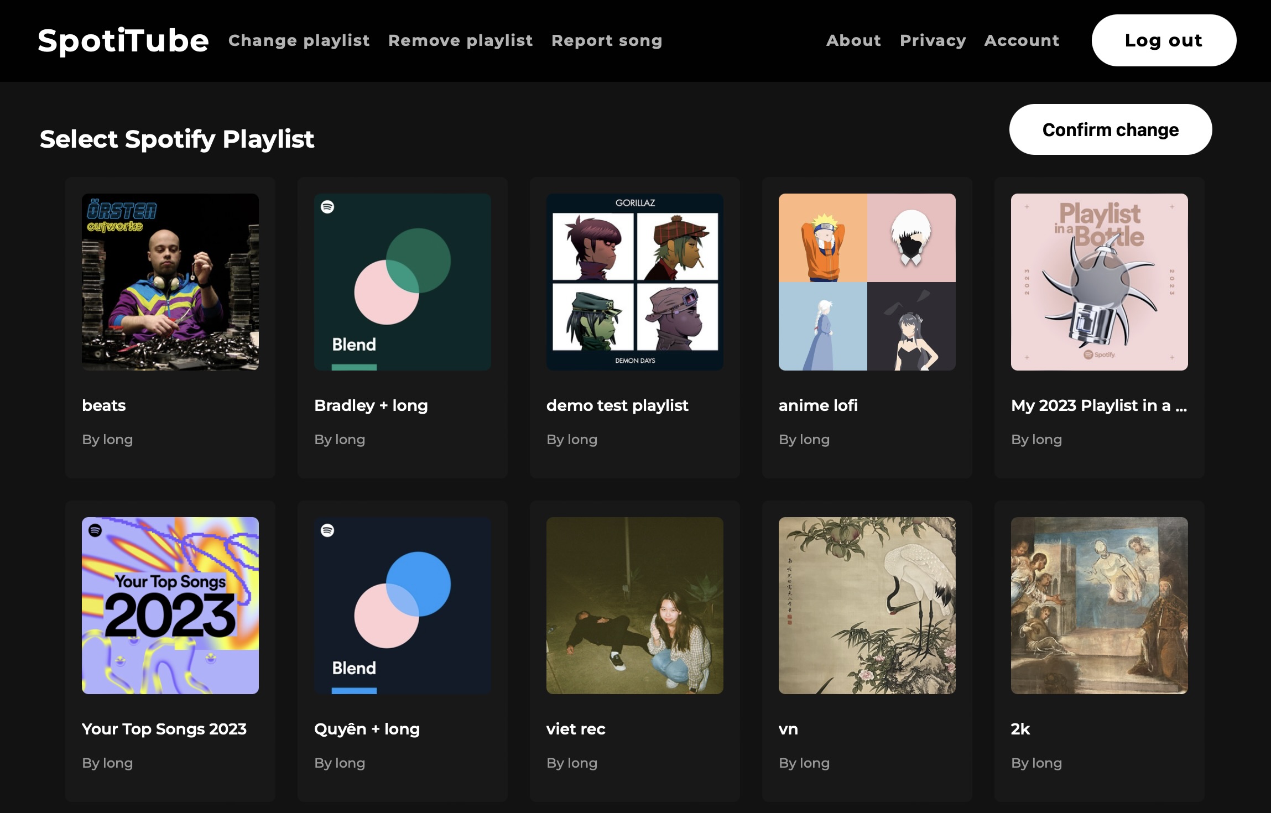Click 'By long' under beats
The width and height of the screenshot is (1271, 813).
(107, 439)
